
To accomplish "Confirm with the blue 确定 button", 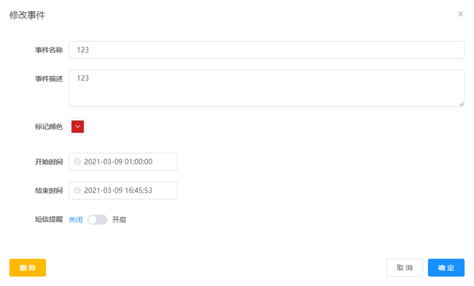I will pyautogui.click(x=446, y=267).
